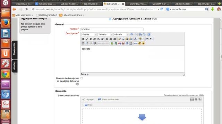Viewport: 222px width, 124px height.
Task: Set left-to-right text direction
Action: tap(147, 39)
